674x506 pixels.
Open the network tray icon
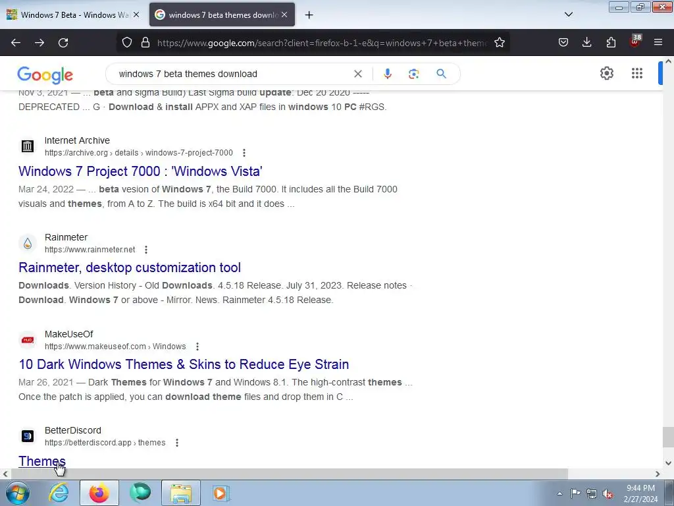[592, 494]
